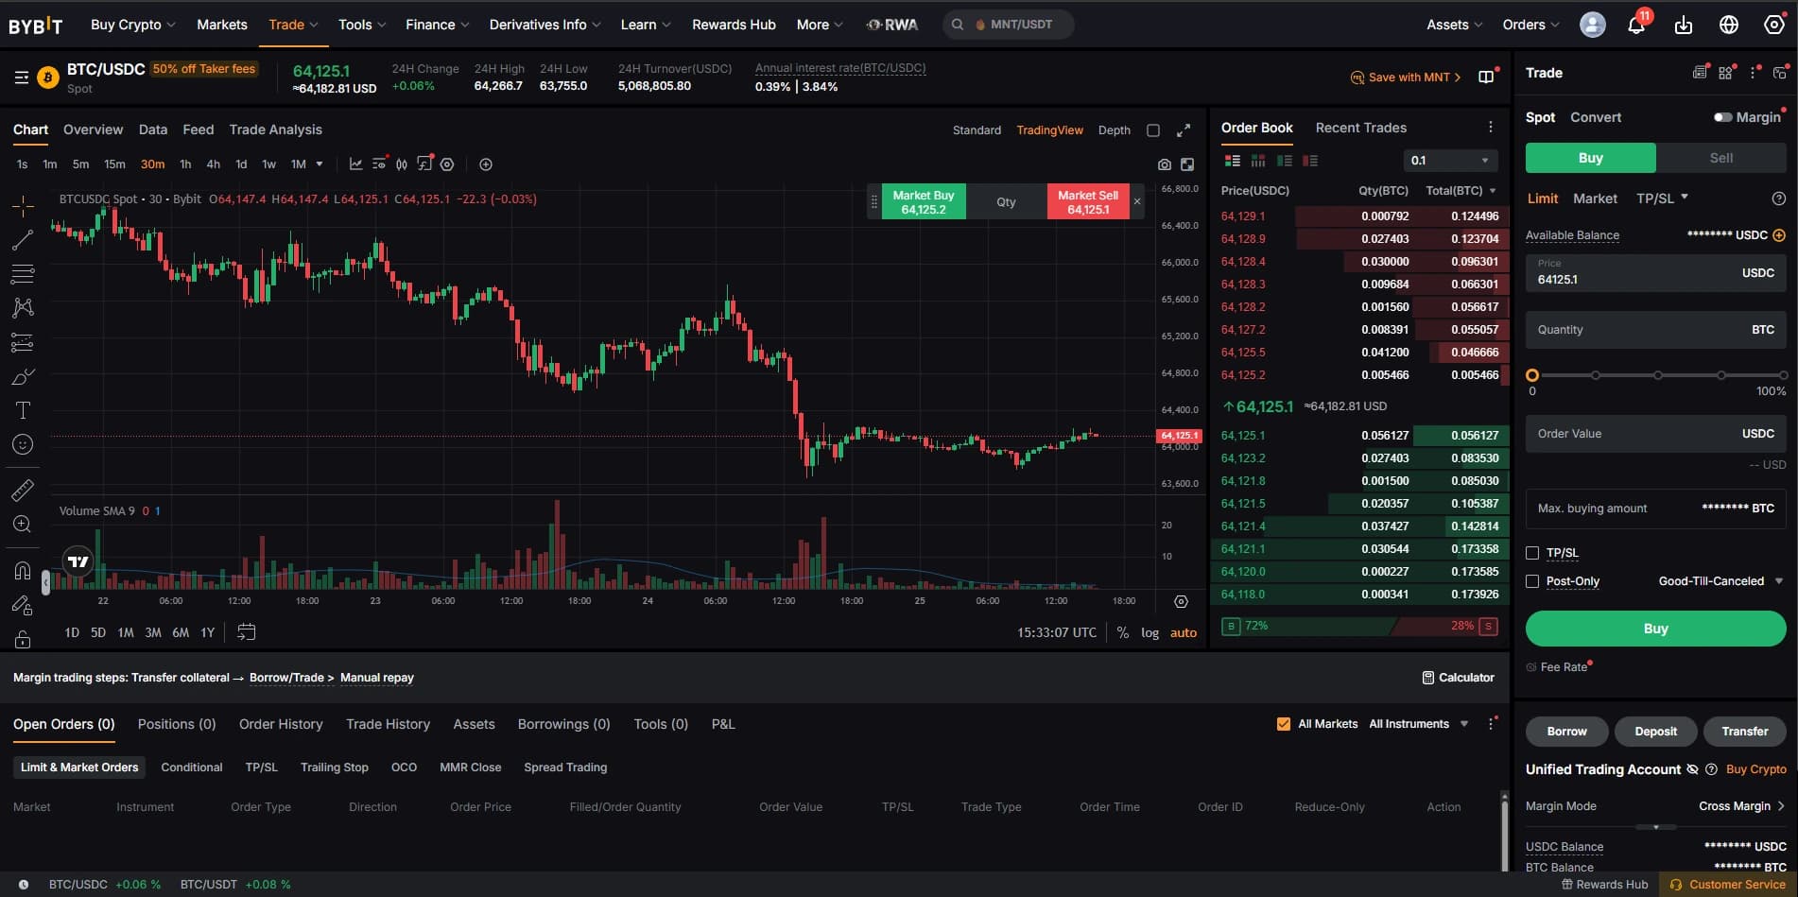Toggle log scale on the chart
The width and height of the screenshot is (1798, 897).
tap(1150, 633)
